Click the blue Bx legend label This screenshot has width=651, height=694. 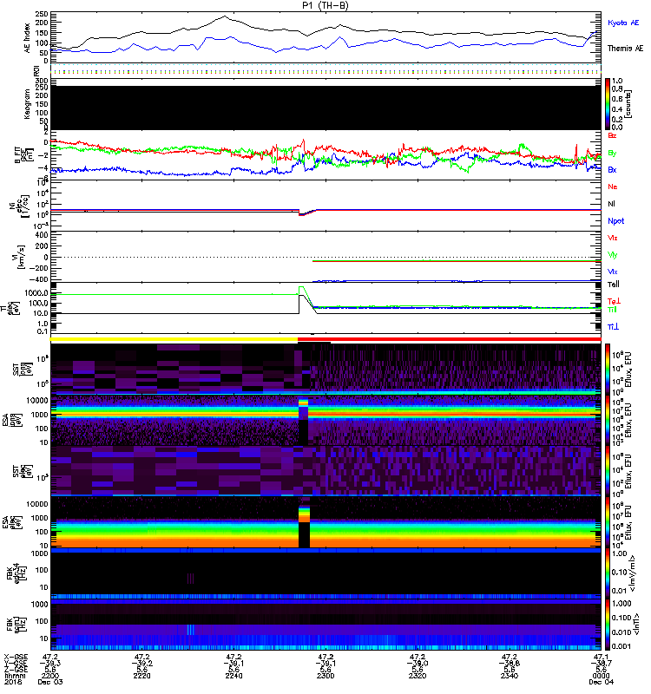[x=612, y=169]
